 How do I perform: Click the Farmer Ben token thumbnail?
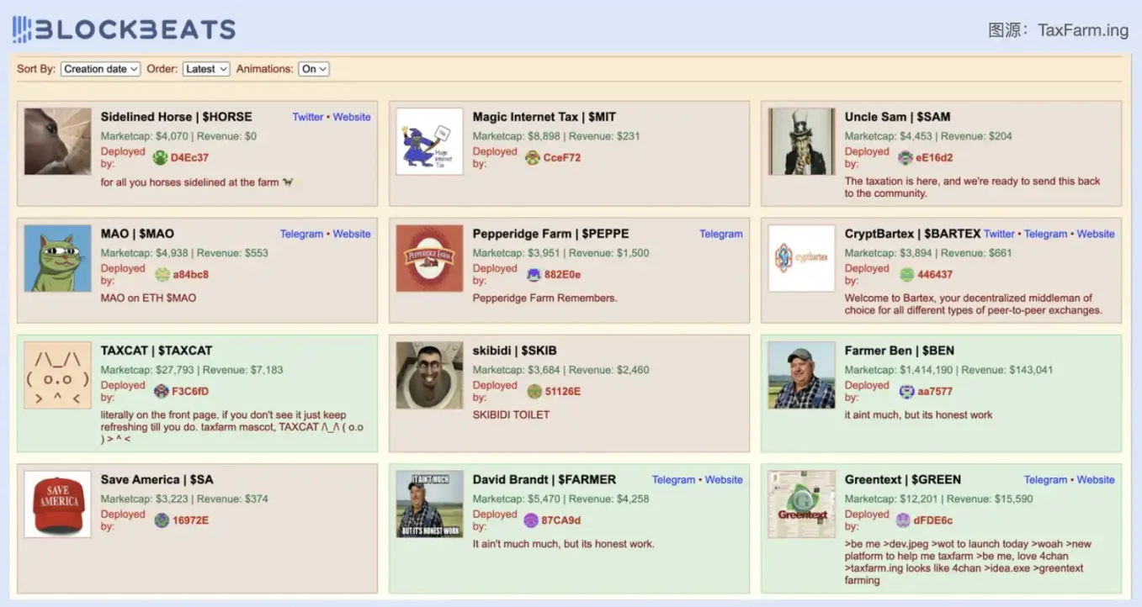pyautogui.click(x=801, y=375)
